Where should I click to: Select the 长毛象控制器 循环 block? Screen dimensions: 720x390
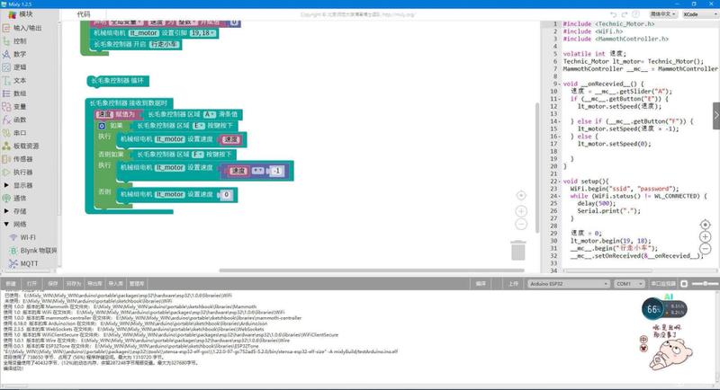(x=118, y=81)
